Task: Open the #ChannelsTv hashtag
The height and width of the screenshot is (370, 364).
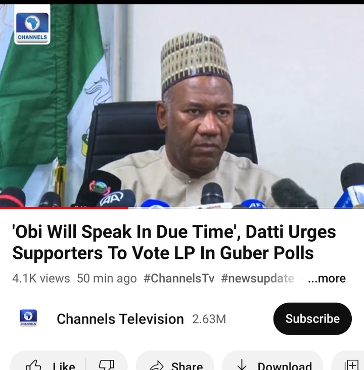Action: (x=179, y=279)
